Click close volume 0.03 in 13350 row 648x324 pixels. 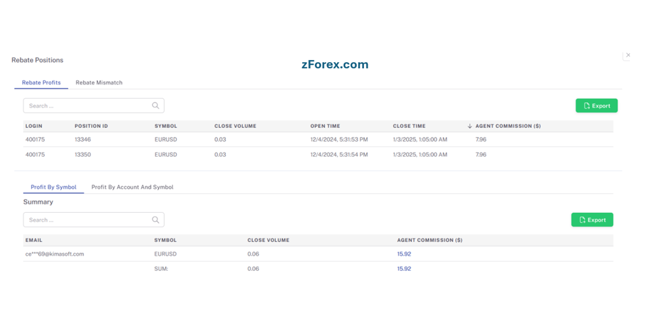tap(220, 154)
